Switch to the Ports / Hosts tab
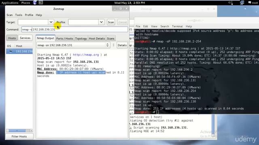 point(65,39)
